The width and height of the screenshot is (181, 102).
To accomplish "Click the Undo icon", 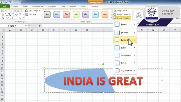I will pos(10,2).
